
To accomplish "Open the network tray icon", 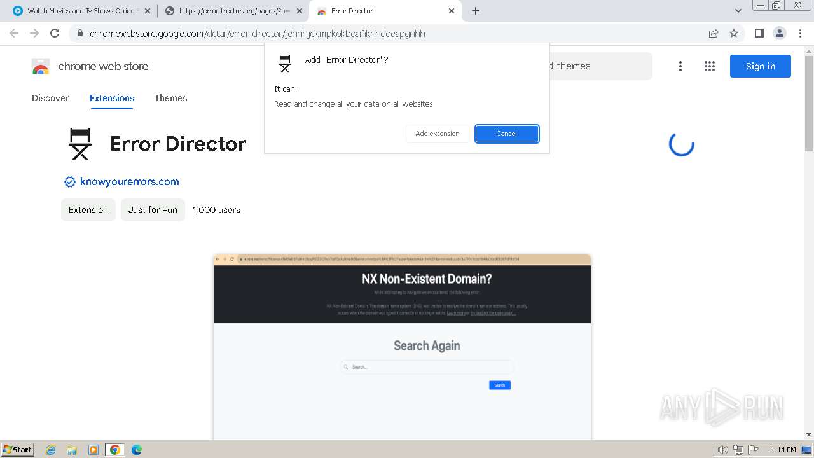I will click(738, 450).
